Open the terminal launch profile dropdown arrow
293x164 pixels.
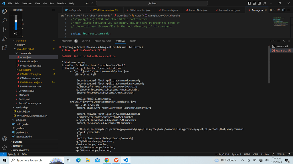(x=274, y=41)
